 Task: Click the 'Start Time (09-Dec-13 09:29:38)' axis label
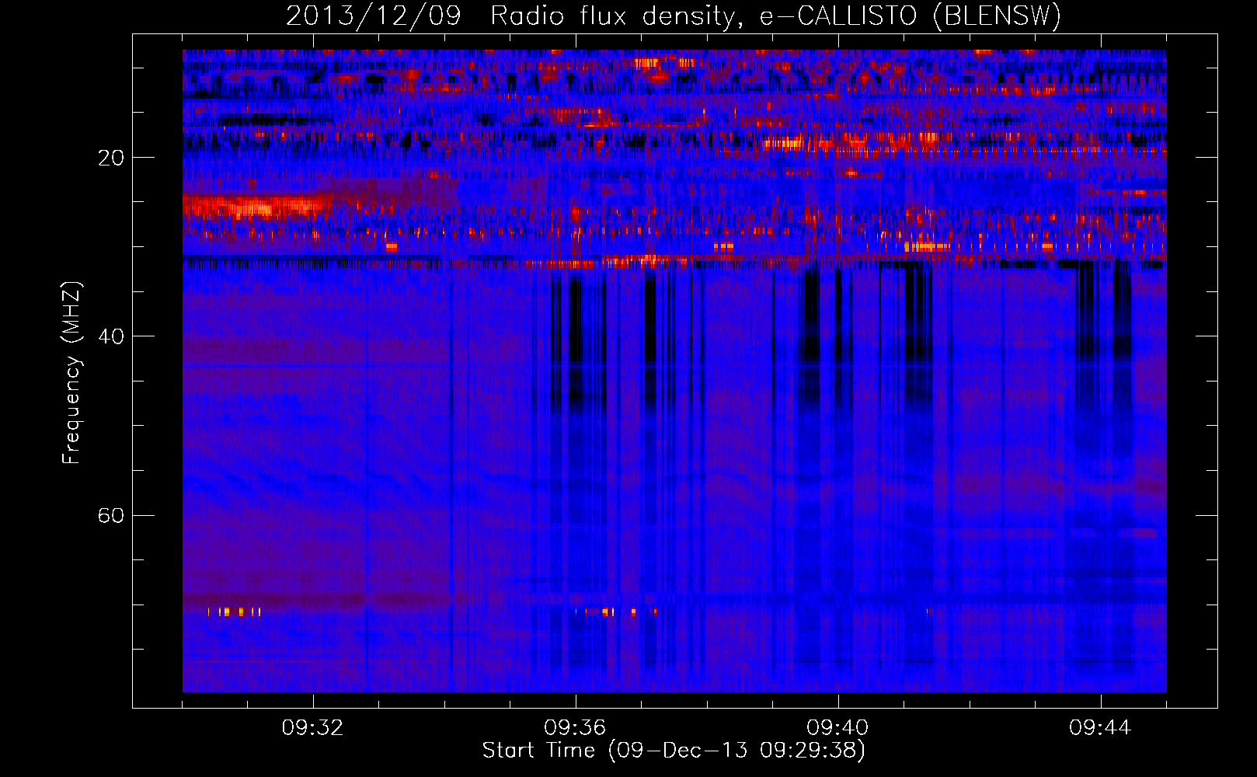click(x=674, y=751)
